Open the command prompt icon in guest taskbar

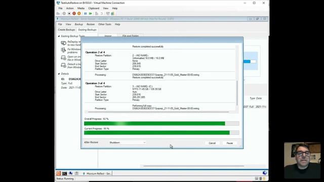tap(64, 173)
